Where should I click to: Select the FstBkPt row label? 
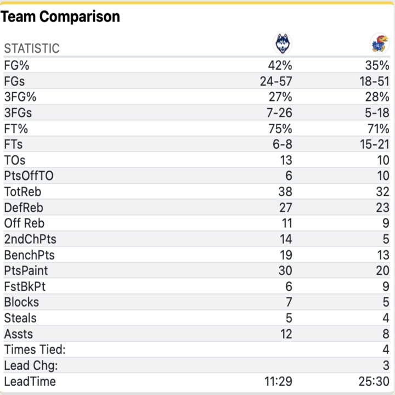point(25,286)
